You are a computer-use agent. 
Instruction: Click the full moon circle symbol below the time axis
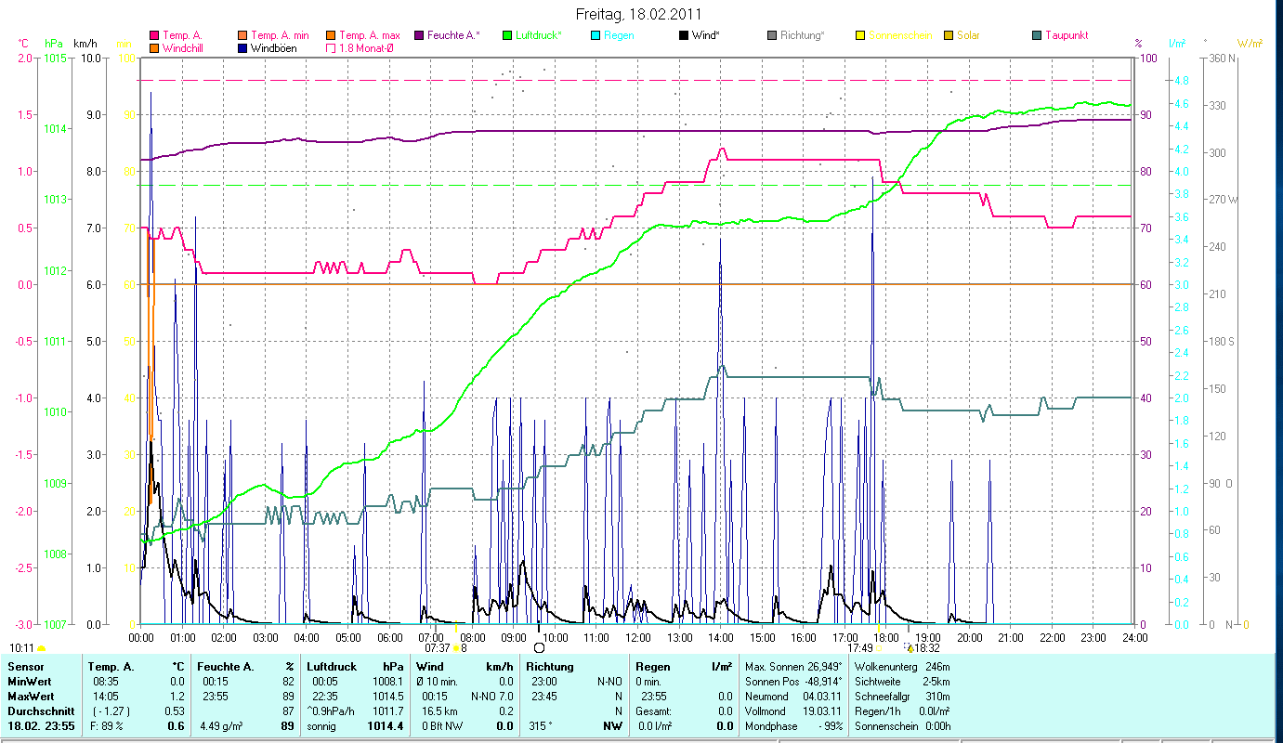pos(539,646)
